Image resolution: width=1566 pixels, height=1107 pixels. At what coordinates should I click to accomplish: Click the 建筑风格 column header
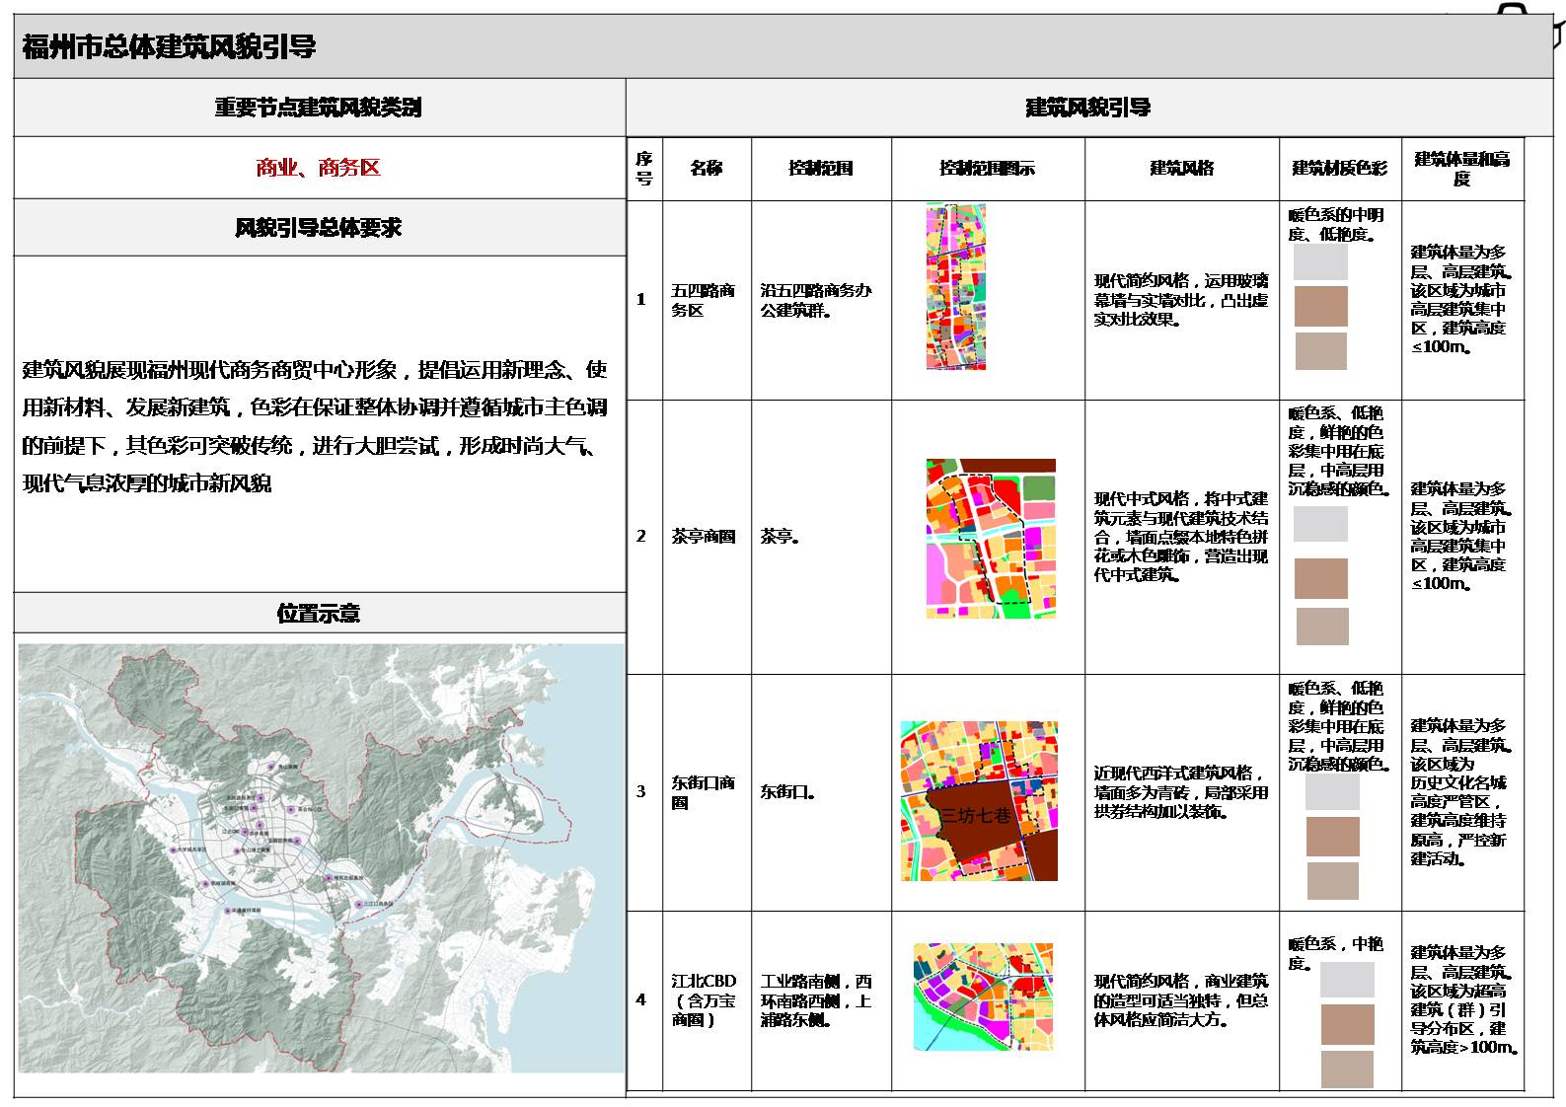(x=1181, y=169)
